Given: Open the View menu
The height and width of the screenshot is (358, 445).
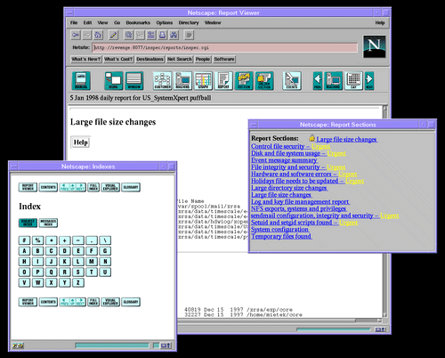Looking at the screenshot, I should pos(102,22).
